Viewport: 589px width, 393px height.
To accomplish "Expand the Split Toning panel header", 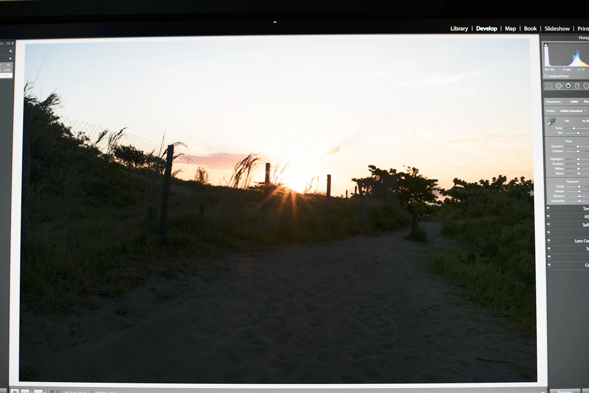I will [568, 225].
